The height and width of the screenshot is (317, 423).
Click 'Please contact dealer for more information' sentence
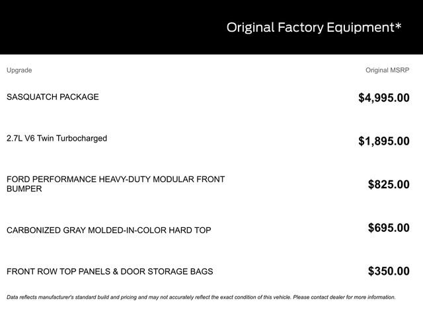click(x=344, y=297)
